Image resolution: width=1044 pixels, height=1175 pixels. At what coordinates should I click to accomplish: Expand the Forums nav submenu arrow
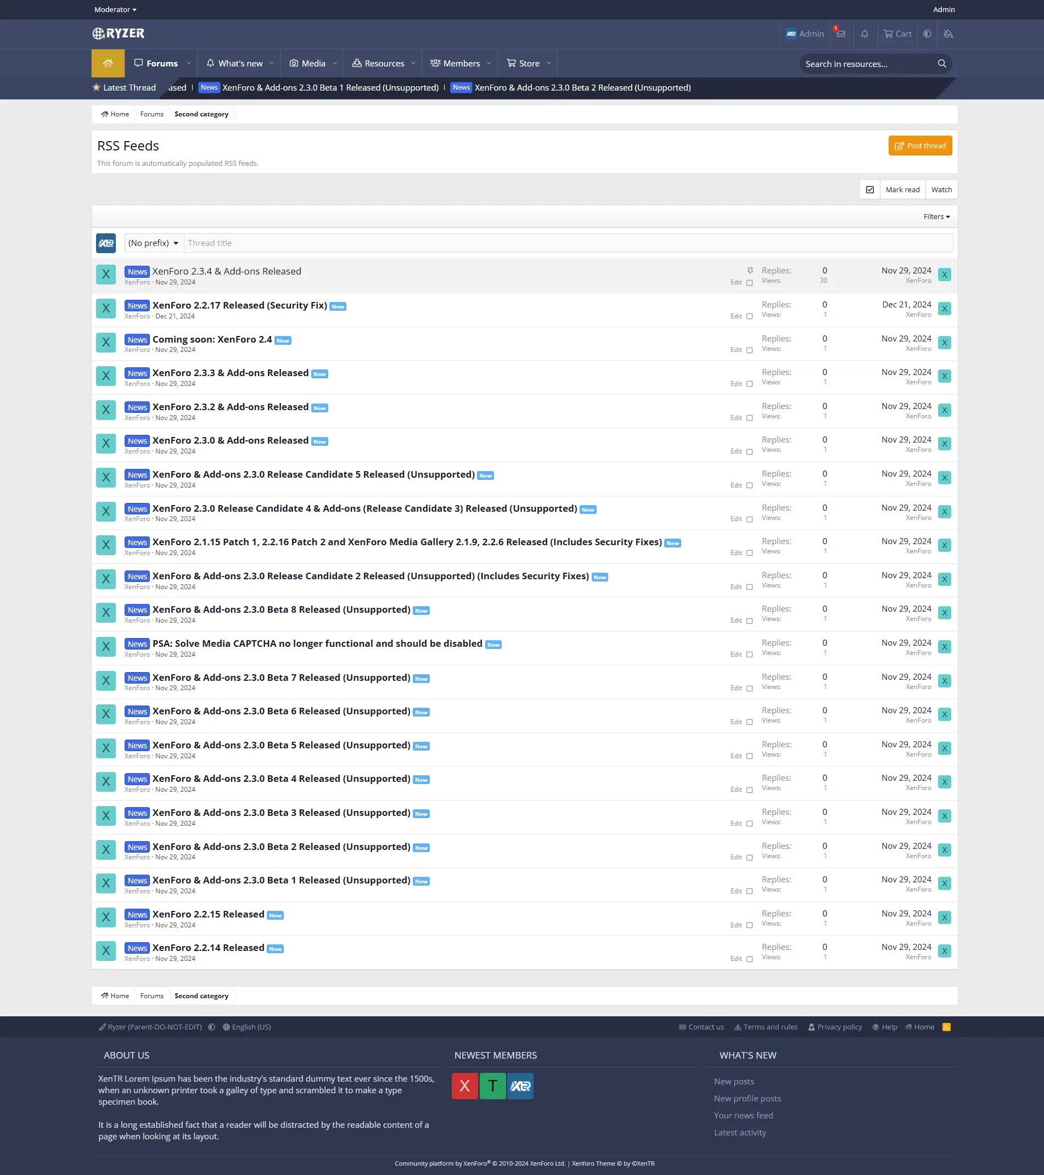pos(188,63)
